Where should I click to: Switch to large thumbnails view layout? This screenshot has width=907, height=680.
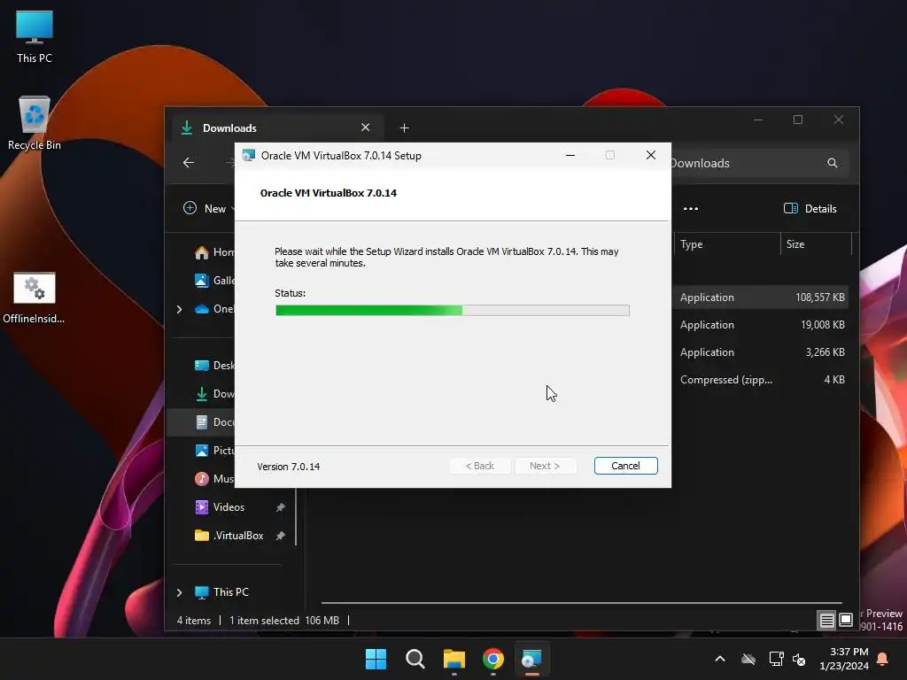846,620
